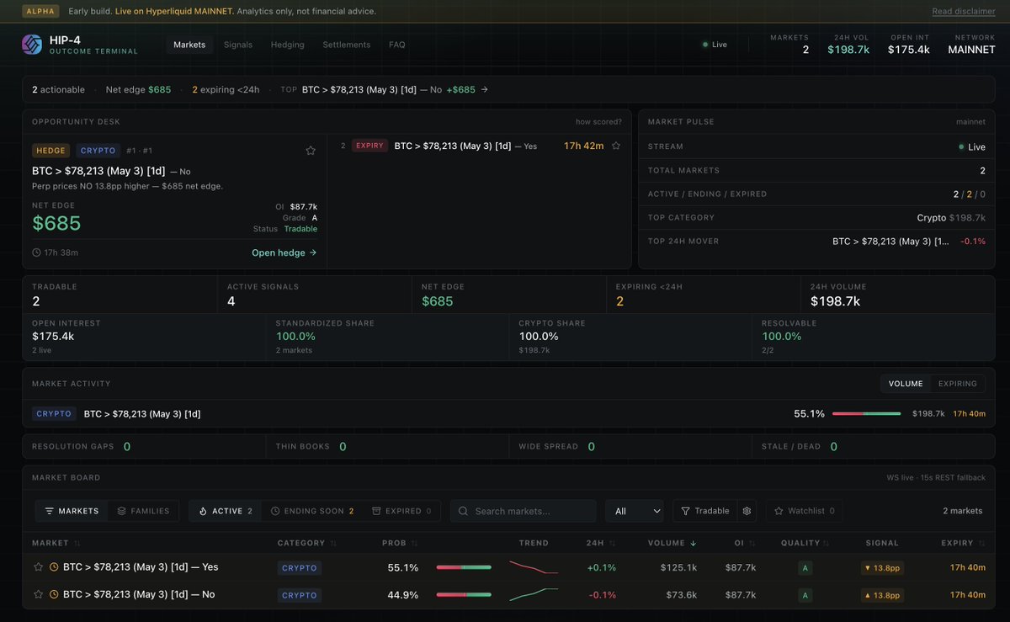This screenshot has height=622, width=1010.
Task: Toggle the Tradable filter
Action: tap(705, 511)
